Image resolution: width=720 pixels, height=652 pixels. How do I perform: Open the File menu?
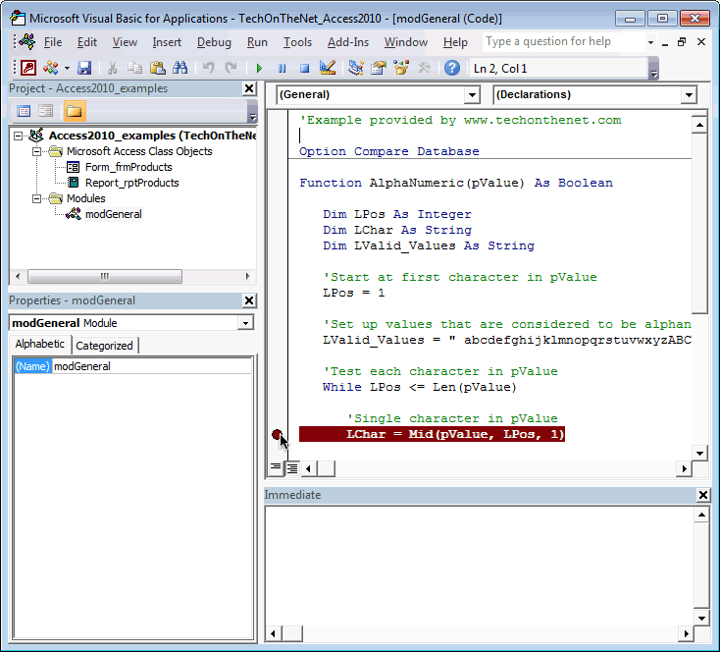click(x=53, y=42)
